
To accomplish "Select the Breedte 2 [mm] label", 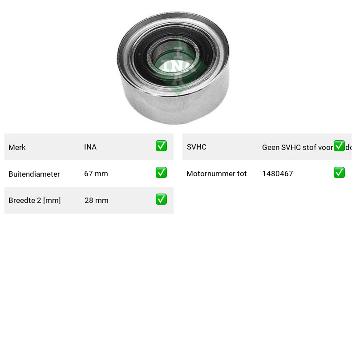I will click(35, 201).
